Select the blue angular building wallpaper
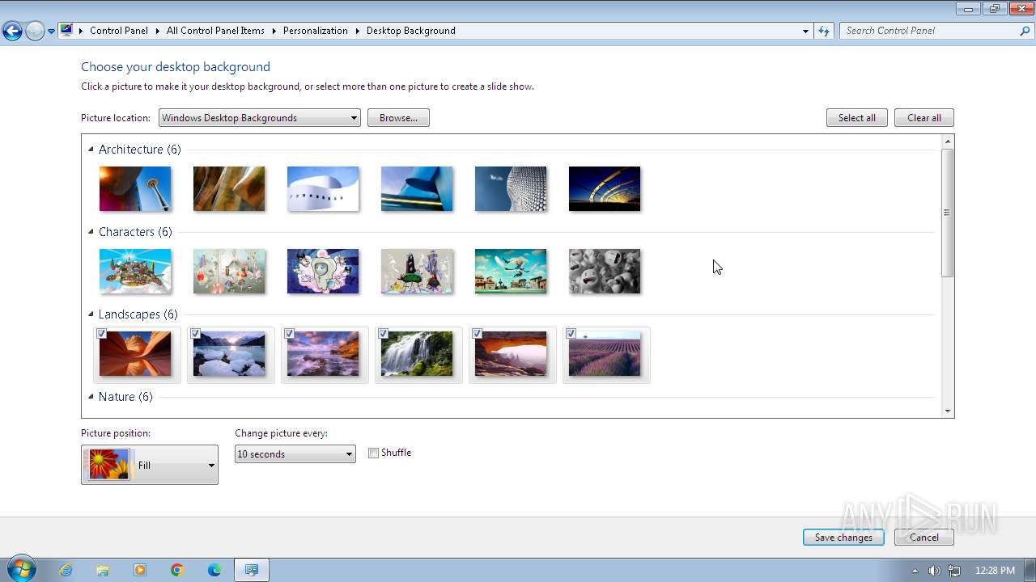1036x582 pixels. [x=417, y=188]
